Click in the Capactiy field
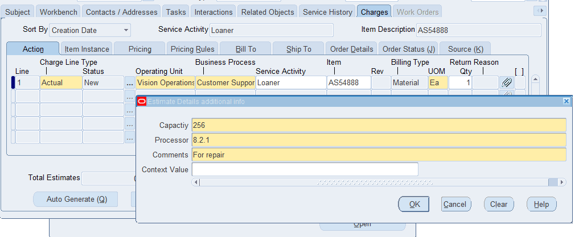 pyautogui.click(x=379, y=125)
